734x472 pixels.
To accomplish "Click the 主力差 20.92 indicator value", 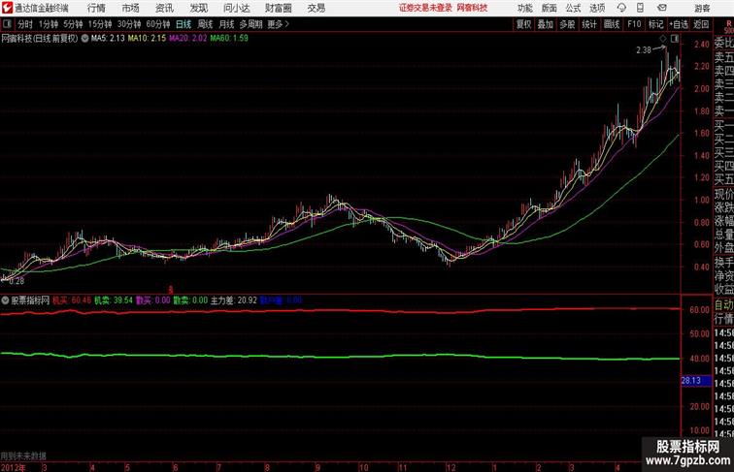I will pyautogui.click(x=234, y=300).
